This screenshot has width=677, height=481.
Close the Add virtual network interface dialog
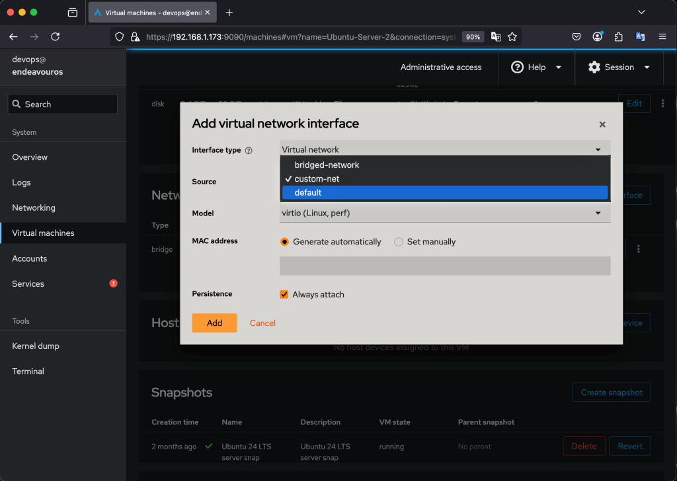(x=602, y=124)
